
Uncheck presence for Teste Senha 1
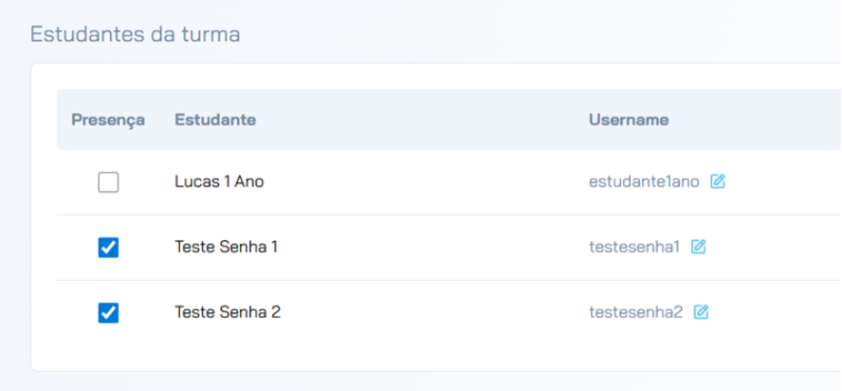(108, 247)
